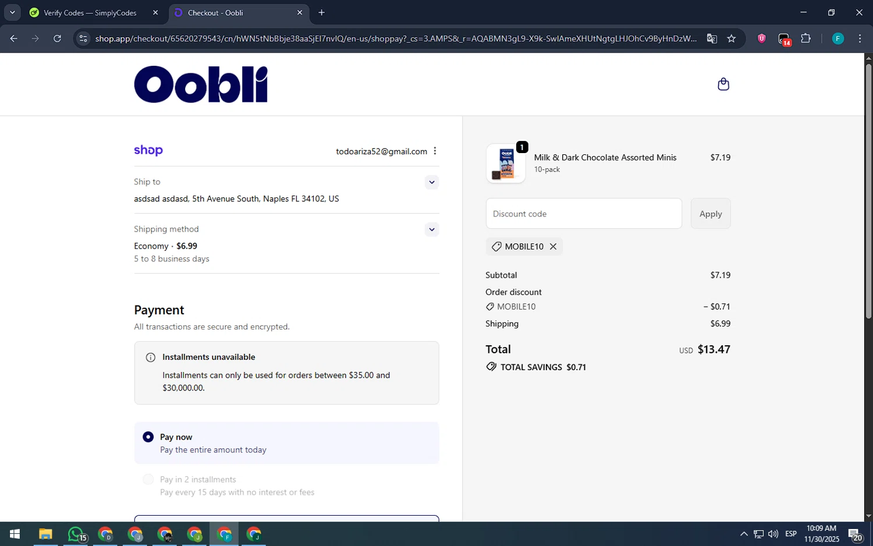Close the Checkout - Oobli tab

click(x=300, y=12)
